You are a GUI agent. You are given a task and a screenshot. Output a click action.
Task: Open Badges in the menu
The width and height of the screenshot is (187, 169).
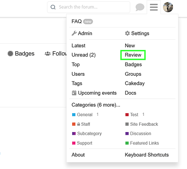click(x=133, y=64)
